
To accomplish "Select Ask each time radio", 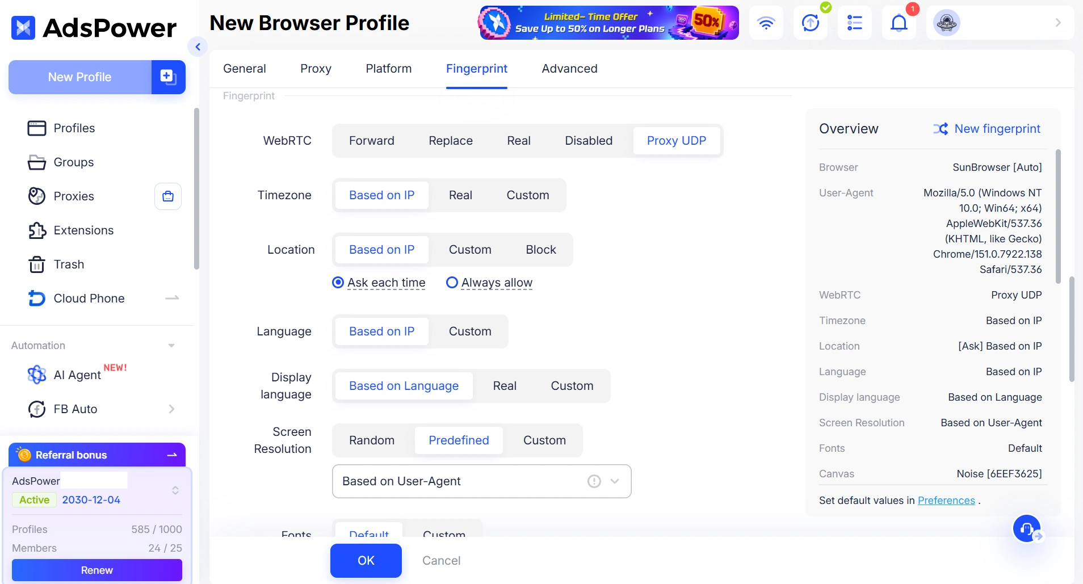I will click(338, 283).
